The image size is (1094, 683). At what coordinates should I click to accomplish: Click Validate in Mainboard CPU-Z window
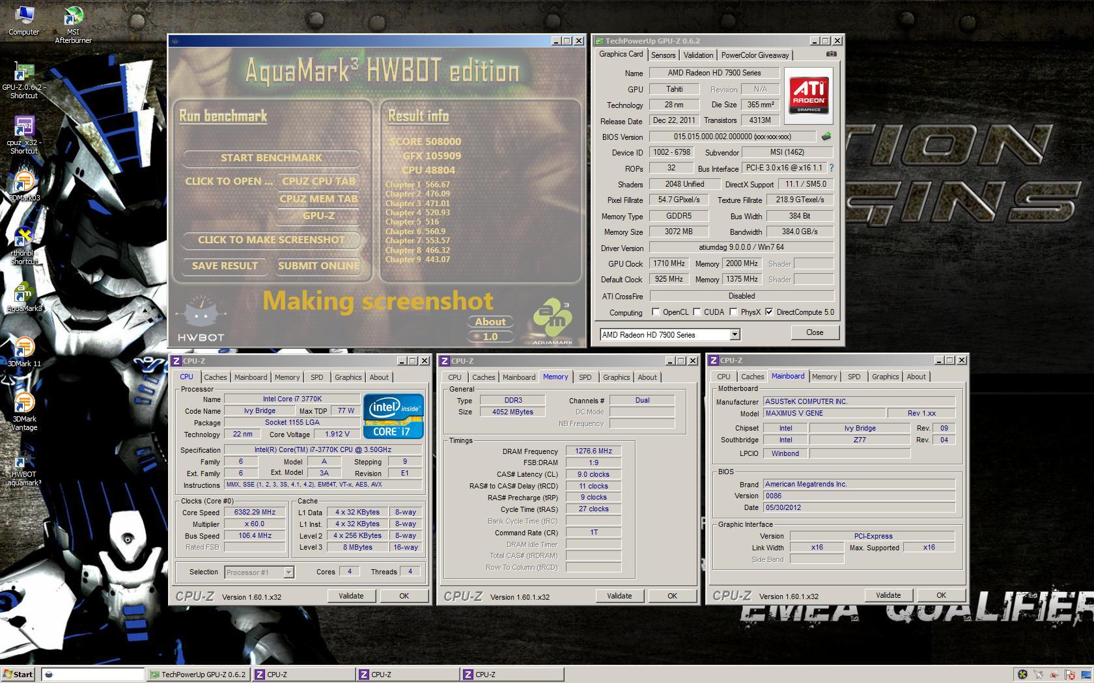click(x=888, y=595)
